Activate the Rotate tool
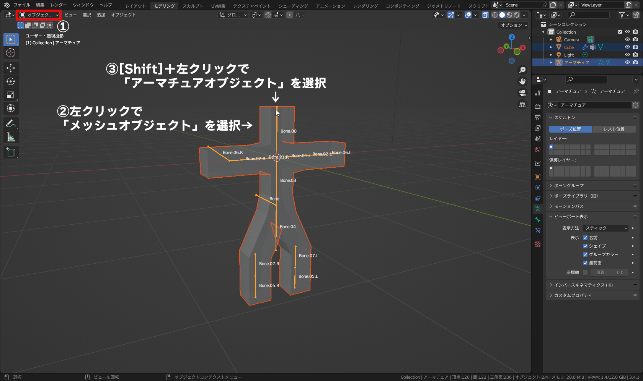643x381 pixels. pos(11,81)
